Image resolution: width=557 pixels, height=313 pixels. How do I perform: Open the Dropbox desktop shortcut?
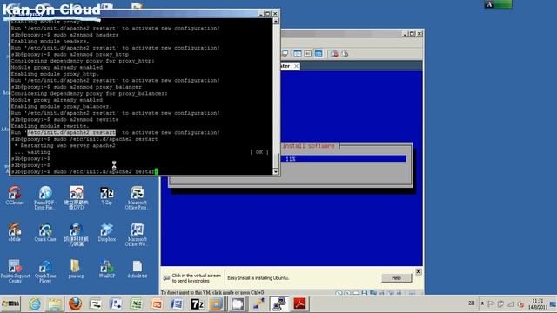coord(106,232)
